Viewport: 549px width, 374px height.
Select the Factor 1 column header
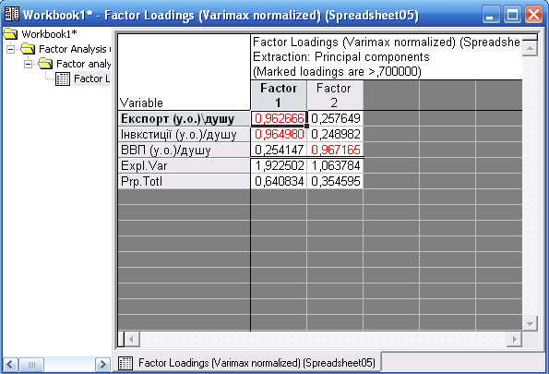(279, 95)
